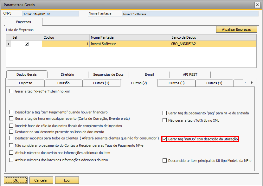Viewport: 263px width, 186px height.
Task: Click the Banco de Dados column header
Action: click(213, 37)
